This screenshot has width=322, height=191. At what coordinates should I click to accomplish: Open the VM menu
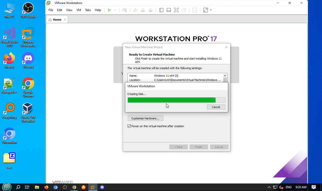click(x=79, y=10)
